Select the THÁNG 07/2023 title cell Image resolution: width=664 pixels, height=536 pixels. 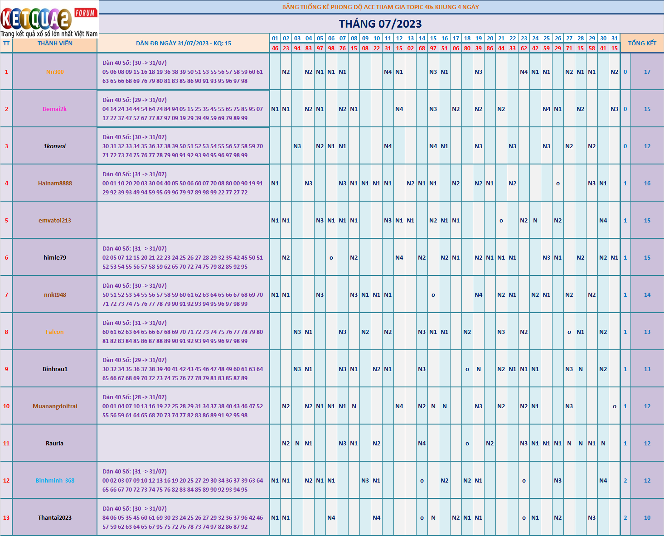[380, 24]
